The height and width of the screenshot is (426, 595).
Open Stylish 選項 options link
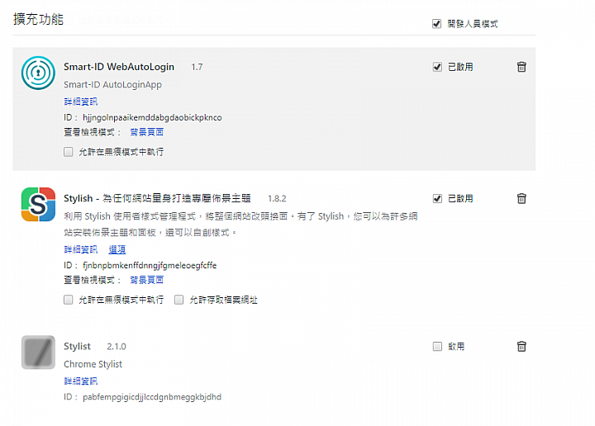tap(117, 249)
